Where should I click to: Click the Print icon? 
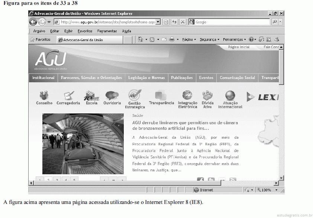click(172, 40)
